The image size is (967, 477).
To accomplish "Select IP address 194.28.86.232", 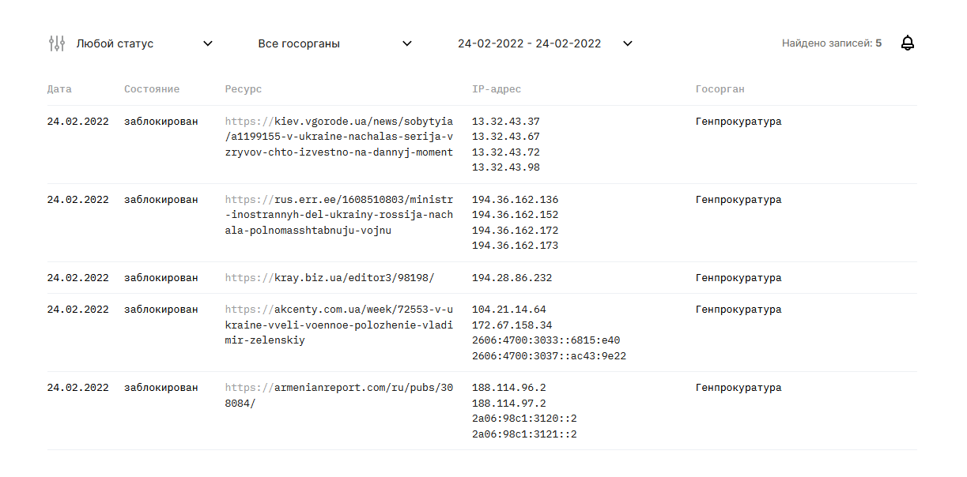I will click(512, 278).
